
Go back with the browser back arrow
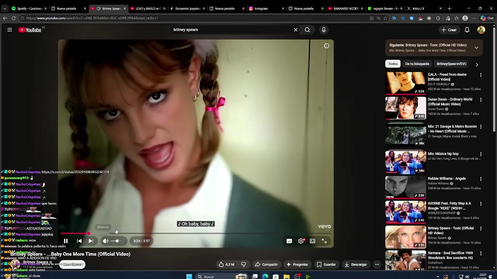pyautogui.click(x=5, y=18)
